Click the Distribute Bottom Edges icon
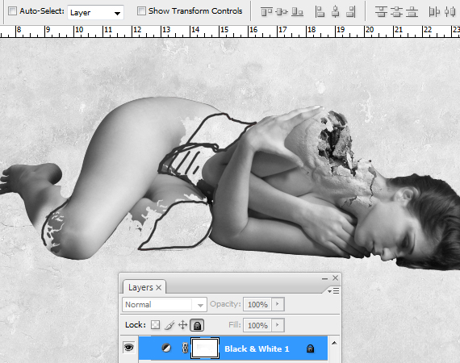The image size is (460, 363). click(412, 12)
